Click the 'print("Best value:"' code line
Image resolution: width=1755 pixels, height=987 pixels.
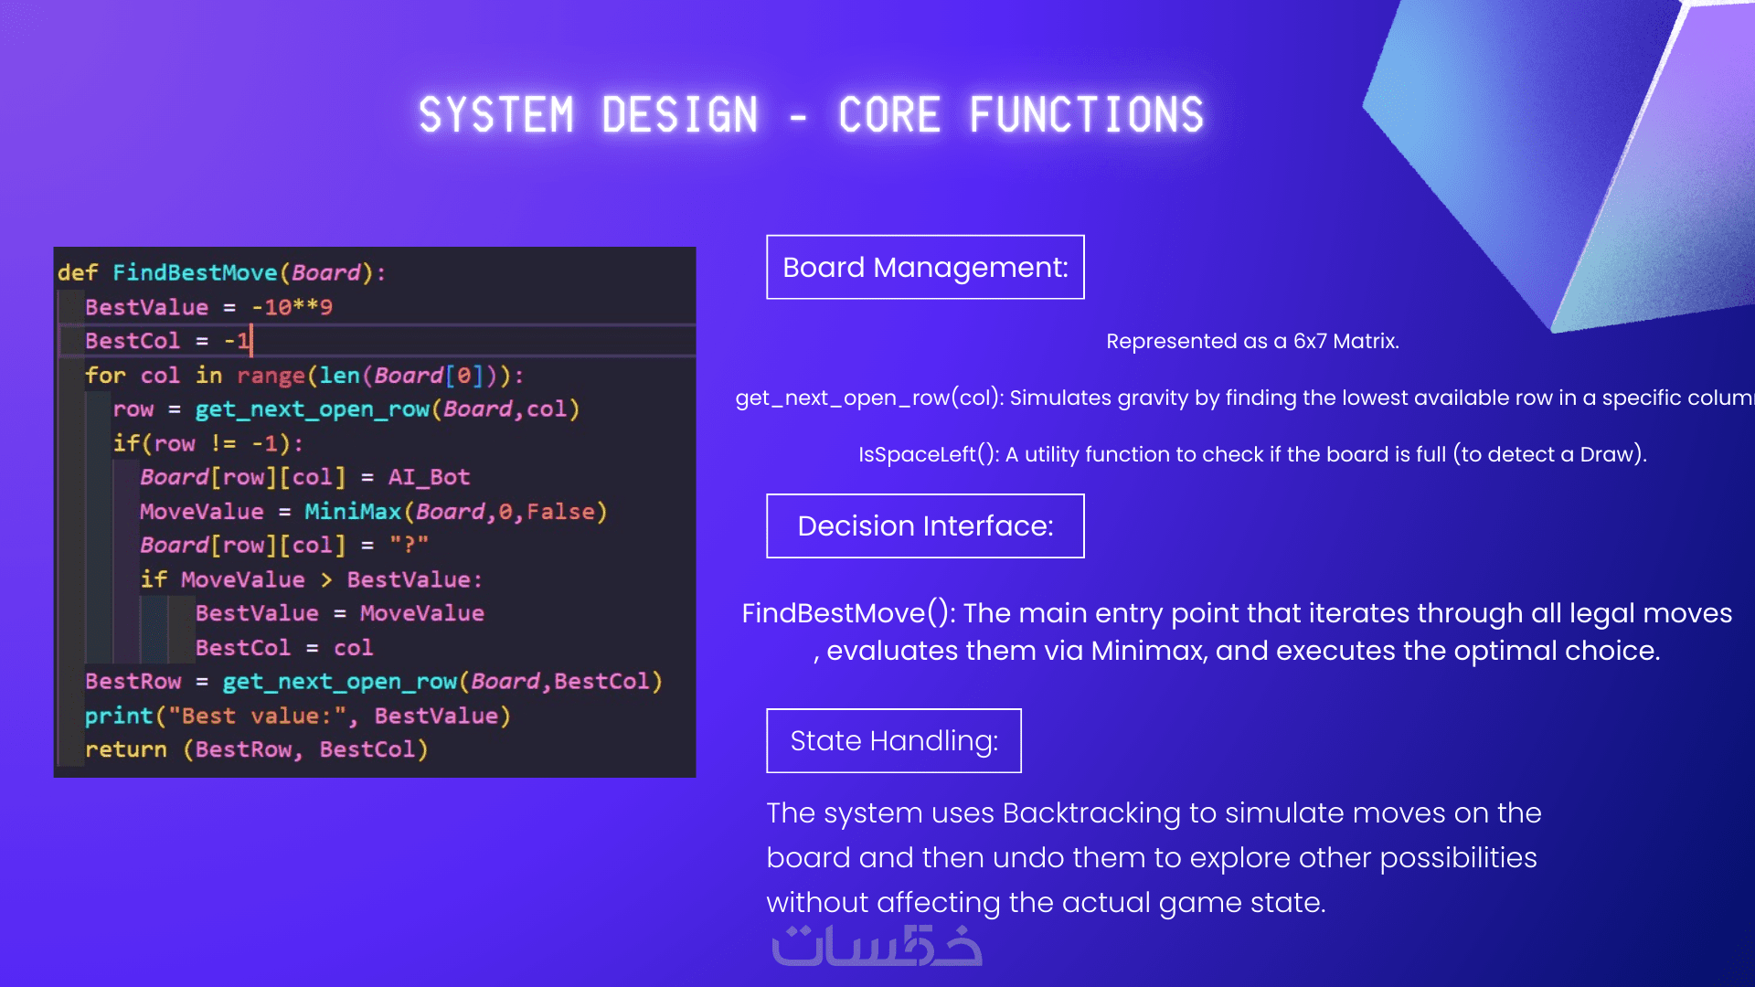pos(297,716)
